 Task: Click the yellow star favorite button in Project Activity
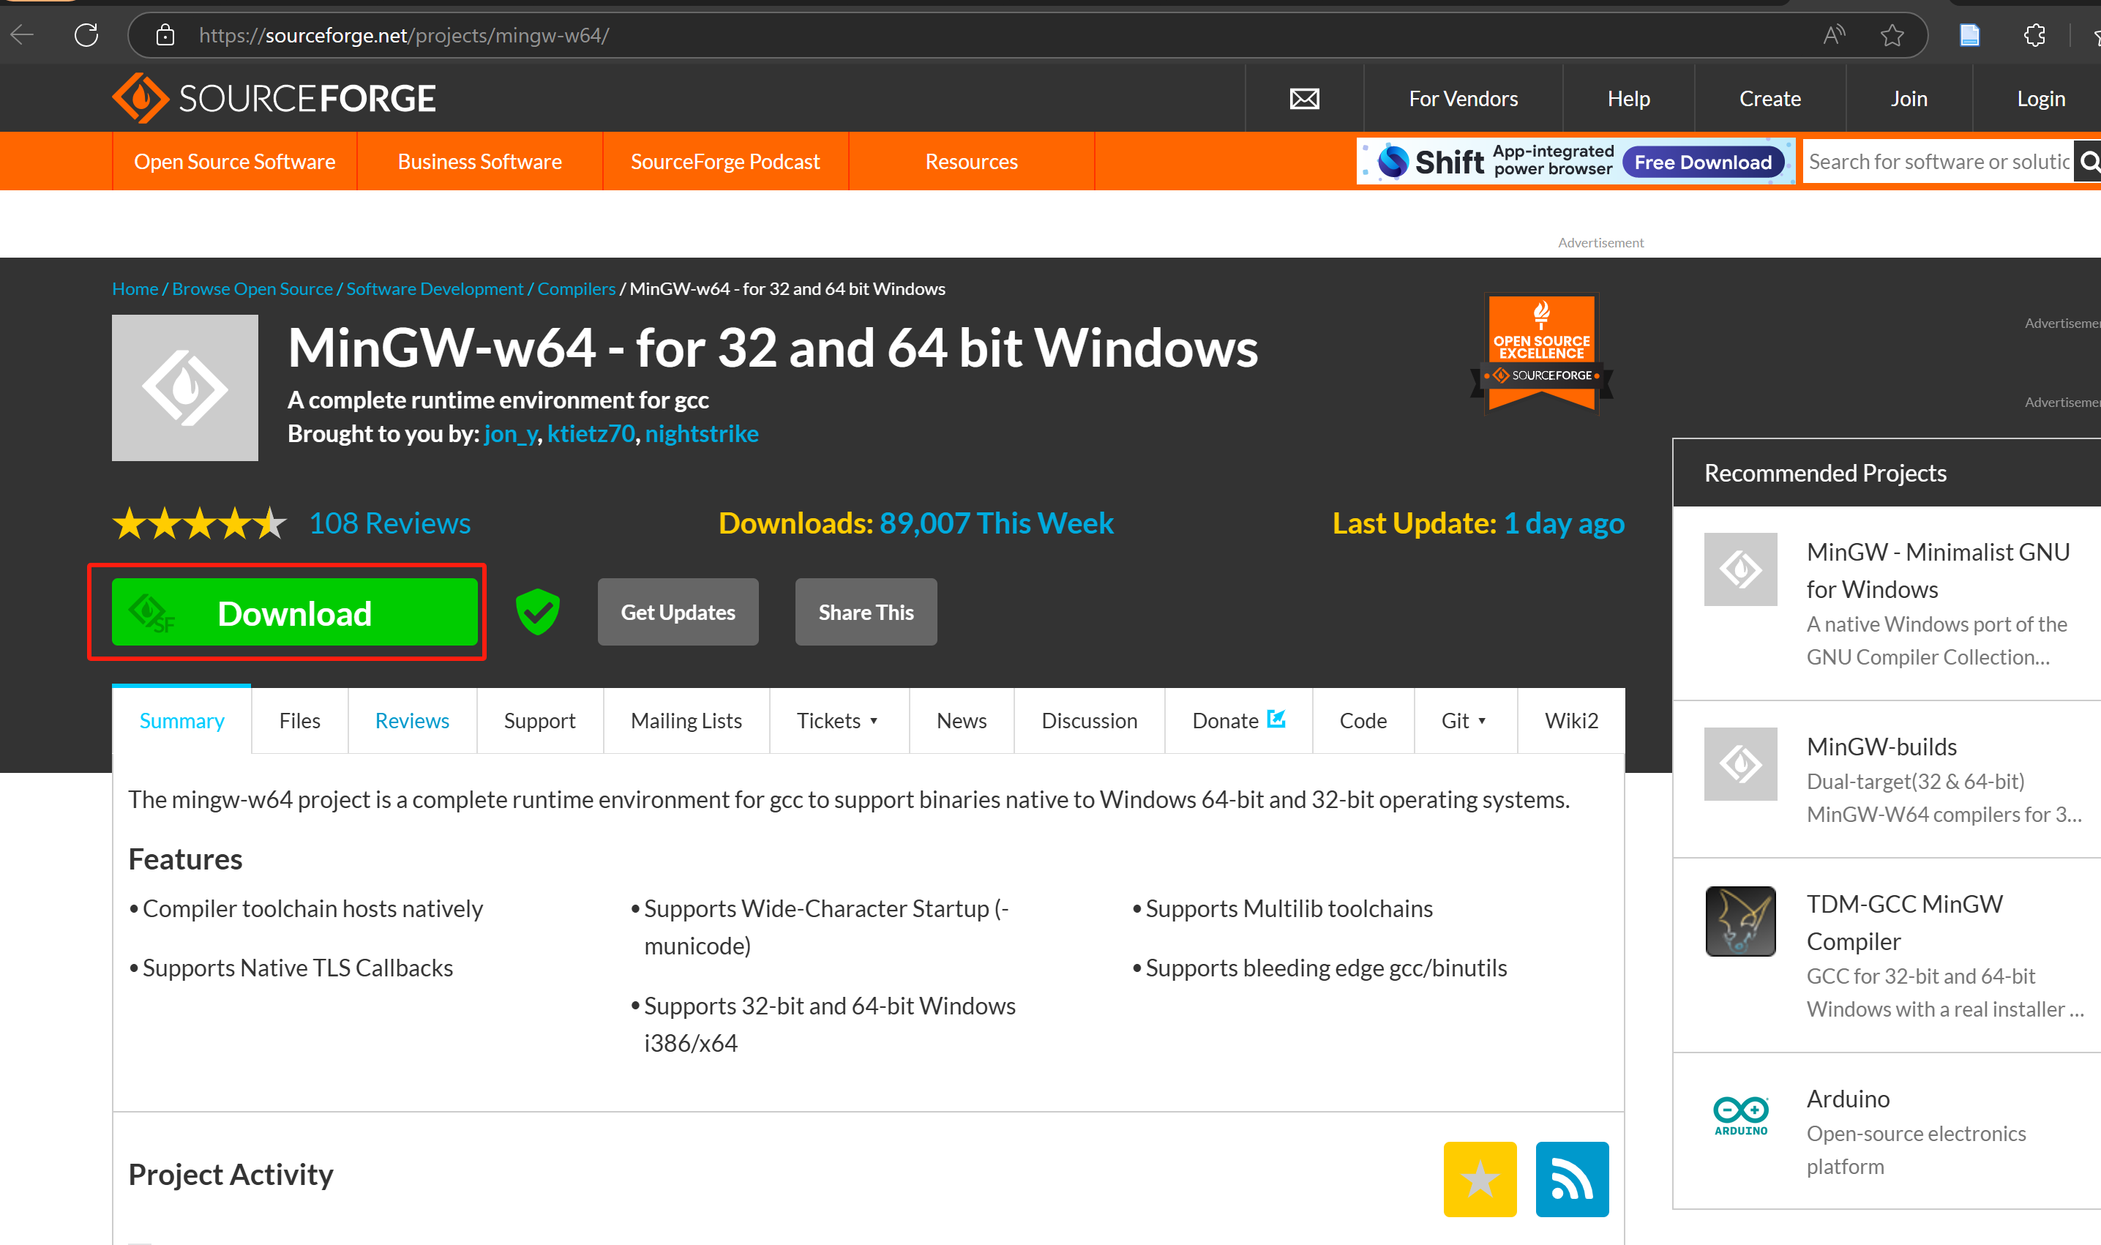(x=1480, y=1178)
